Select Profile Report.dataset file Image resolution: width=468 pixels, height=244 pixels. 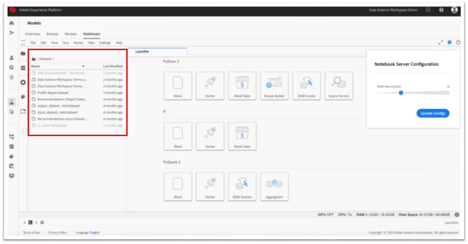pos(77,93)
